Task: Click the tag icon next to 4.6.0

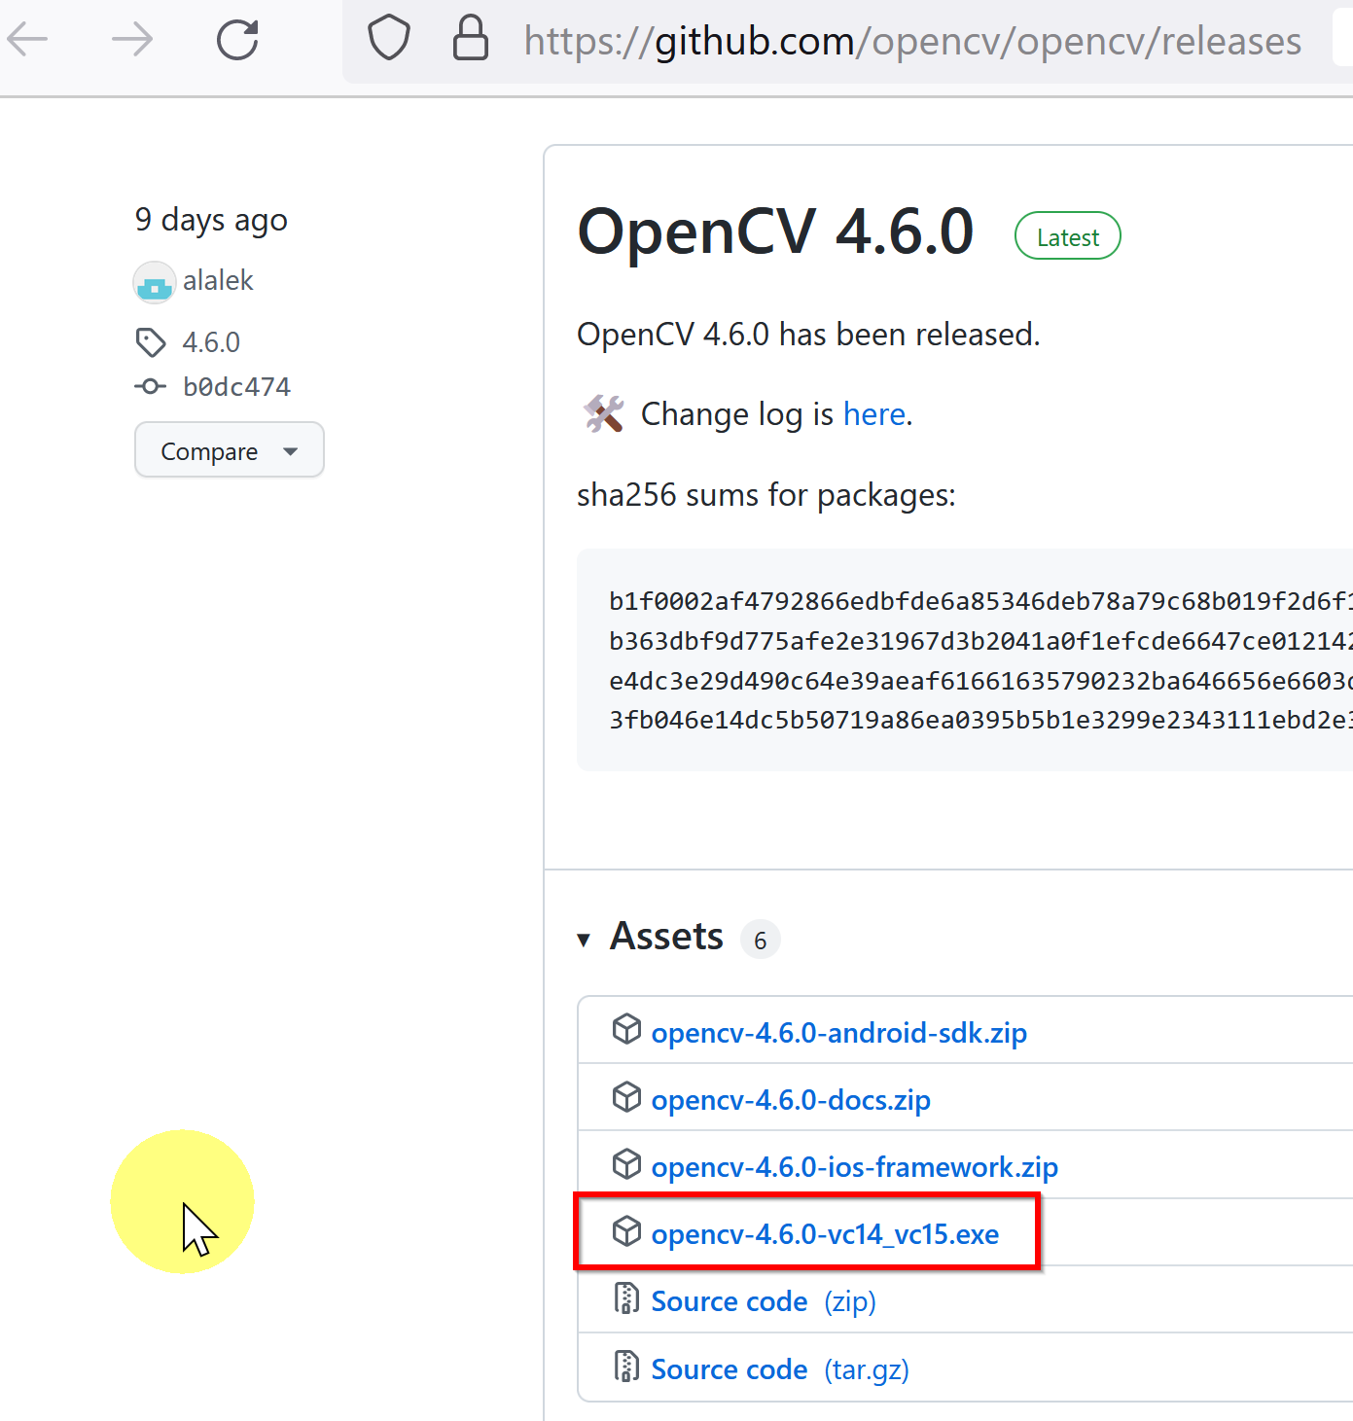Action: 151,342
